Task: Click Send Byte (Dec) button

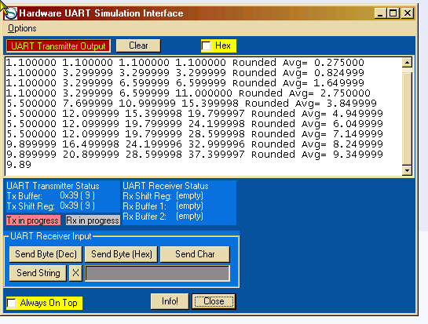Action: [46, 254]
